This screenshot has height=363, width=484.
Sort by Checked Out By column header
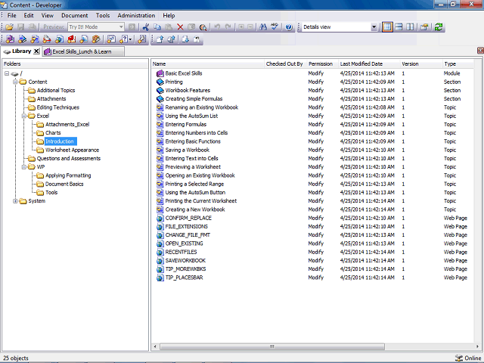[x=286, y=64]
